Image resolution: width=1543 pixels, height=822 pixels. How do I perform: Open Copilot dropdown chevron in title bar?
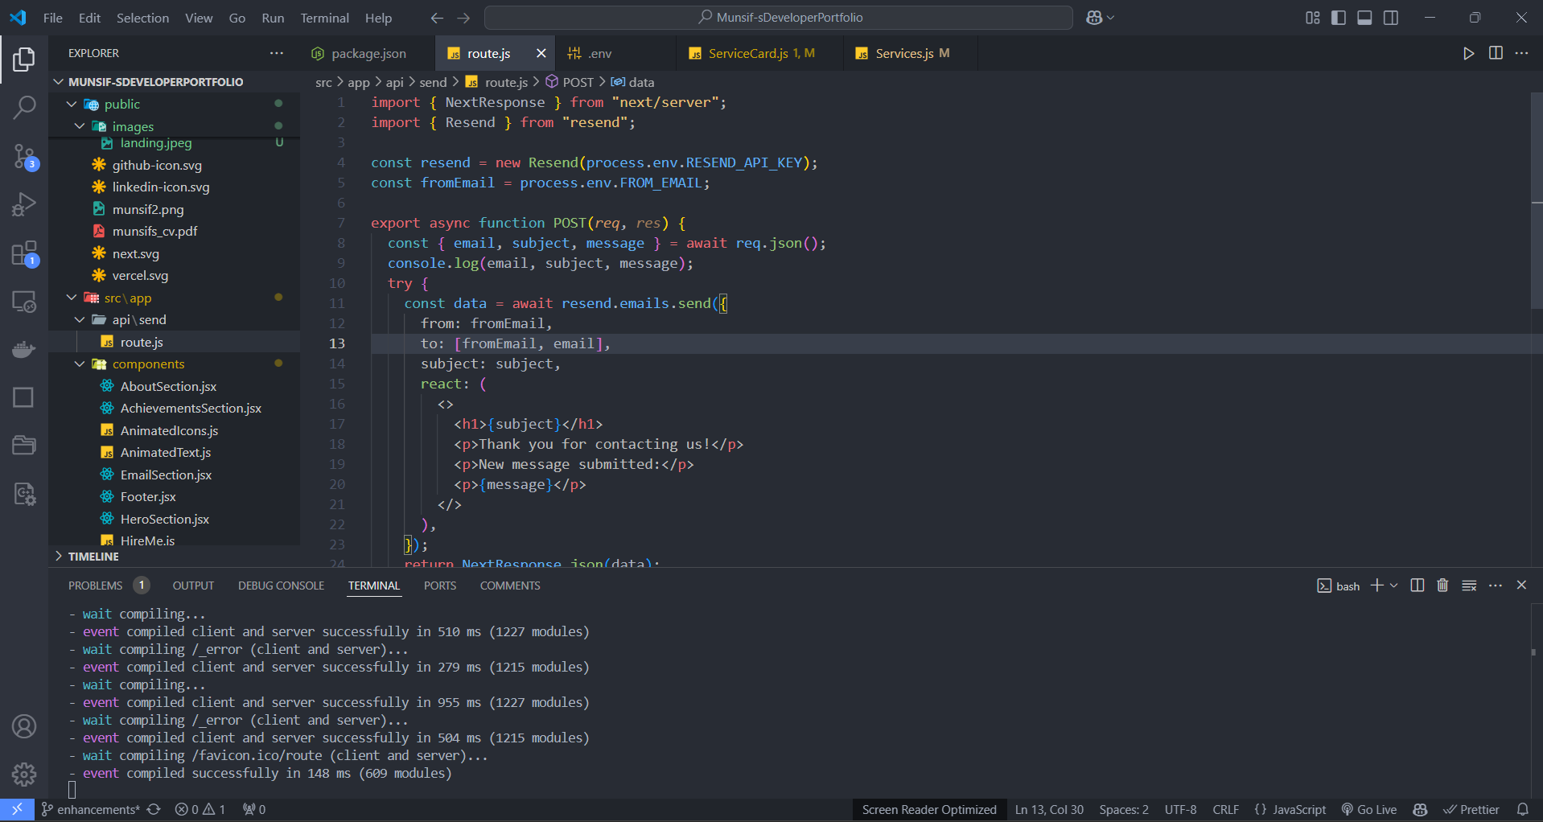click(1111, 18)
